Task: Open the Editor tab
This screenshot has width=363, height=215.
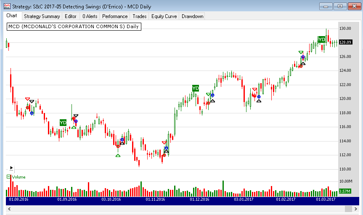Action: pyautogui.click(x=71, y=16)
